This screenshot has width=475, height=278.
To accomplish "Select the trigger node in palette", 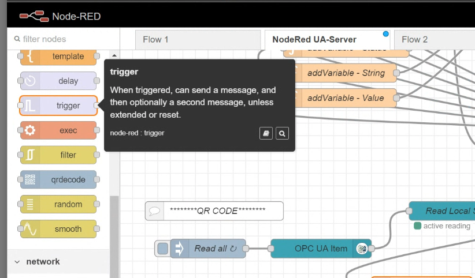I will click(x=58, y=106).
